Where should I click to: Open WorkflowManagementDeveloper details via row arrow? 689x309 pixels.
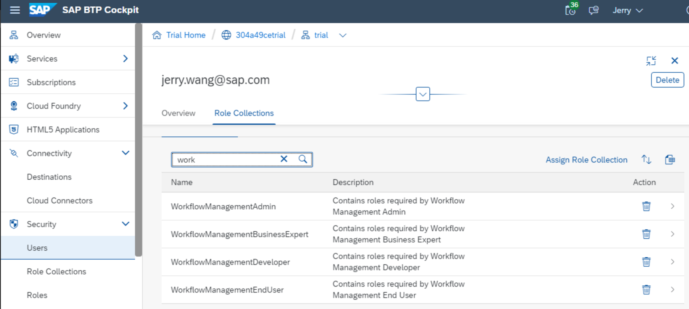(x=672, y=262)
